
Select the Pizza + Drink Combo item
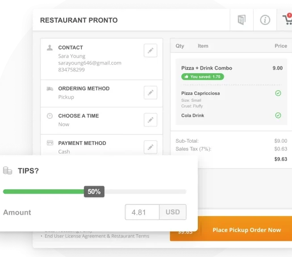point(207,68)
